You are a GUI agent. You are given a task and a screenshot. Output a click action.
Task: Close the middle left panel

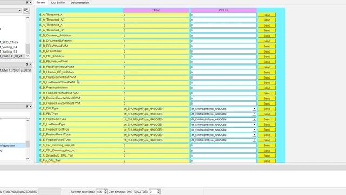click(x=30, y=64)
